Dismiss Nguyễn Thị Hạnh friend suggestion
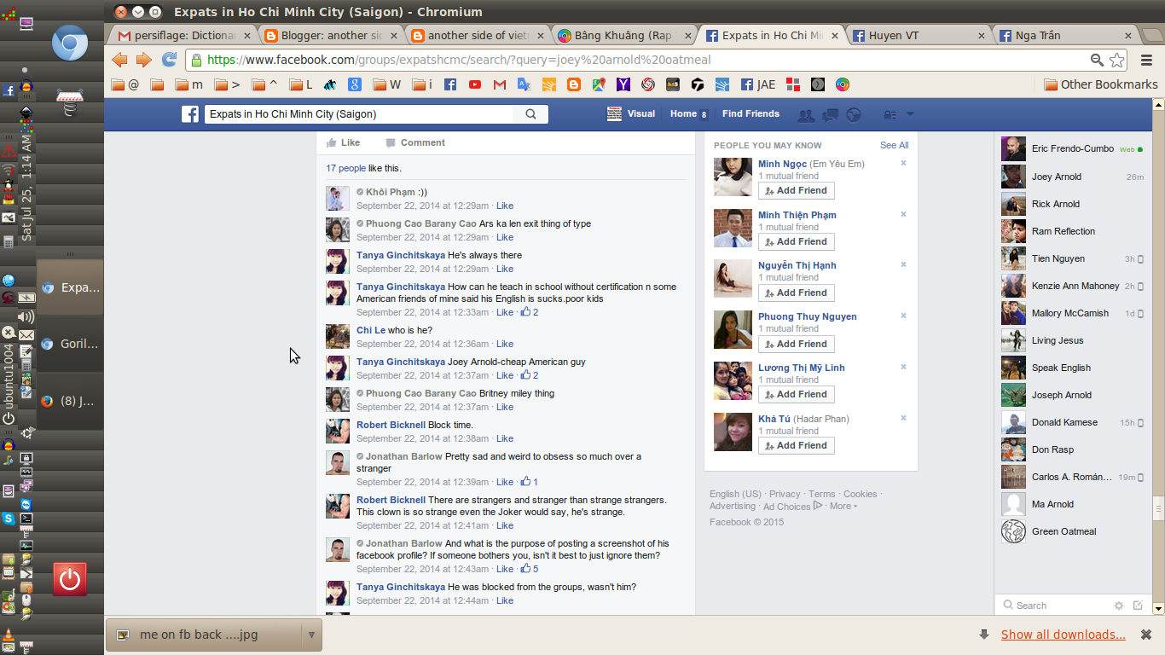This screenshot has height=655, width=1165. coord(903,264)
